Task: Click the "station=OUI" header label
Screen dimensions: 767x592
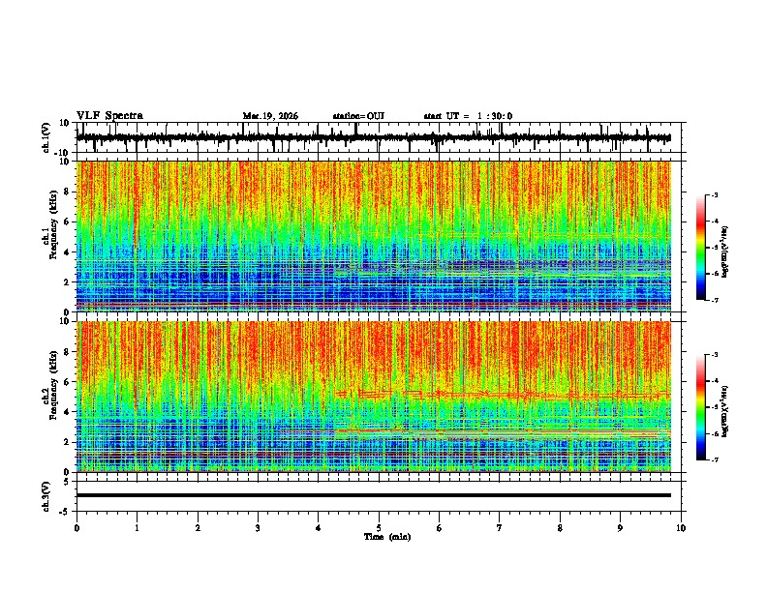Action: [358, 116]
